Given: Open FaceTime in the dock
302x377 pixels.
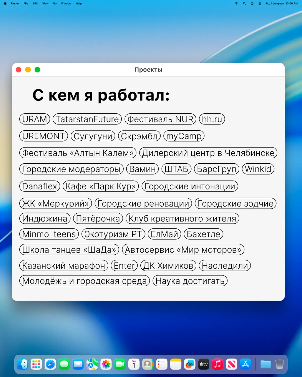Looking at the screenshot, I should point(120,364).
